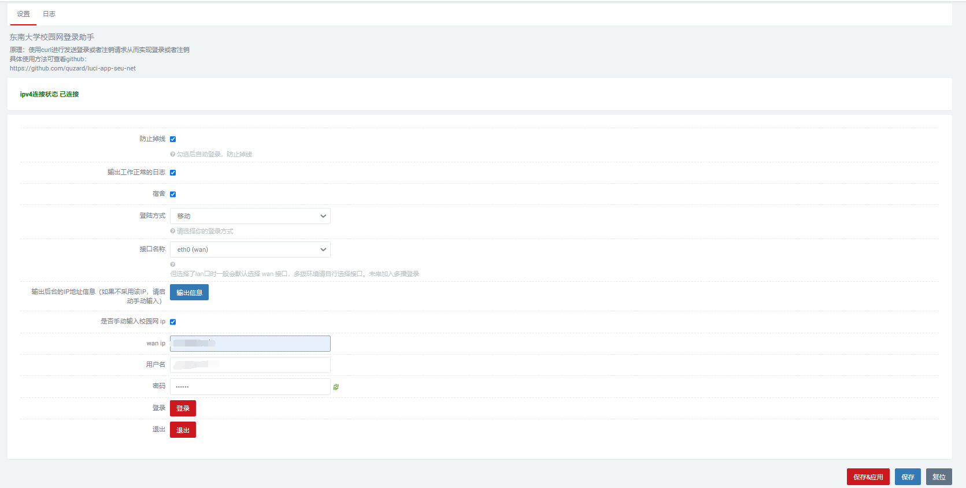The height and width of the screenshot is (488, 966).
Task: Click the 东南大学校园网登录助手 heading
Action: coord(52,37)
